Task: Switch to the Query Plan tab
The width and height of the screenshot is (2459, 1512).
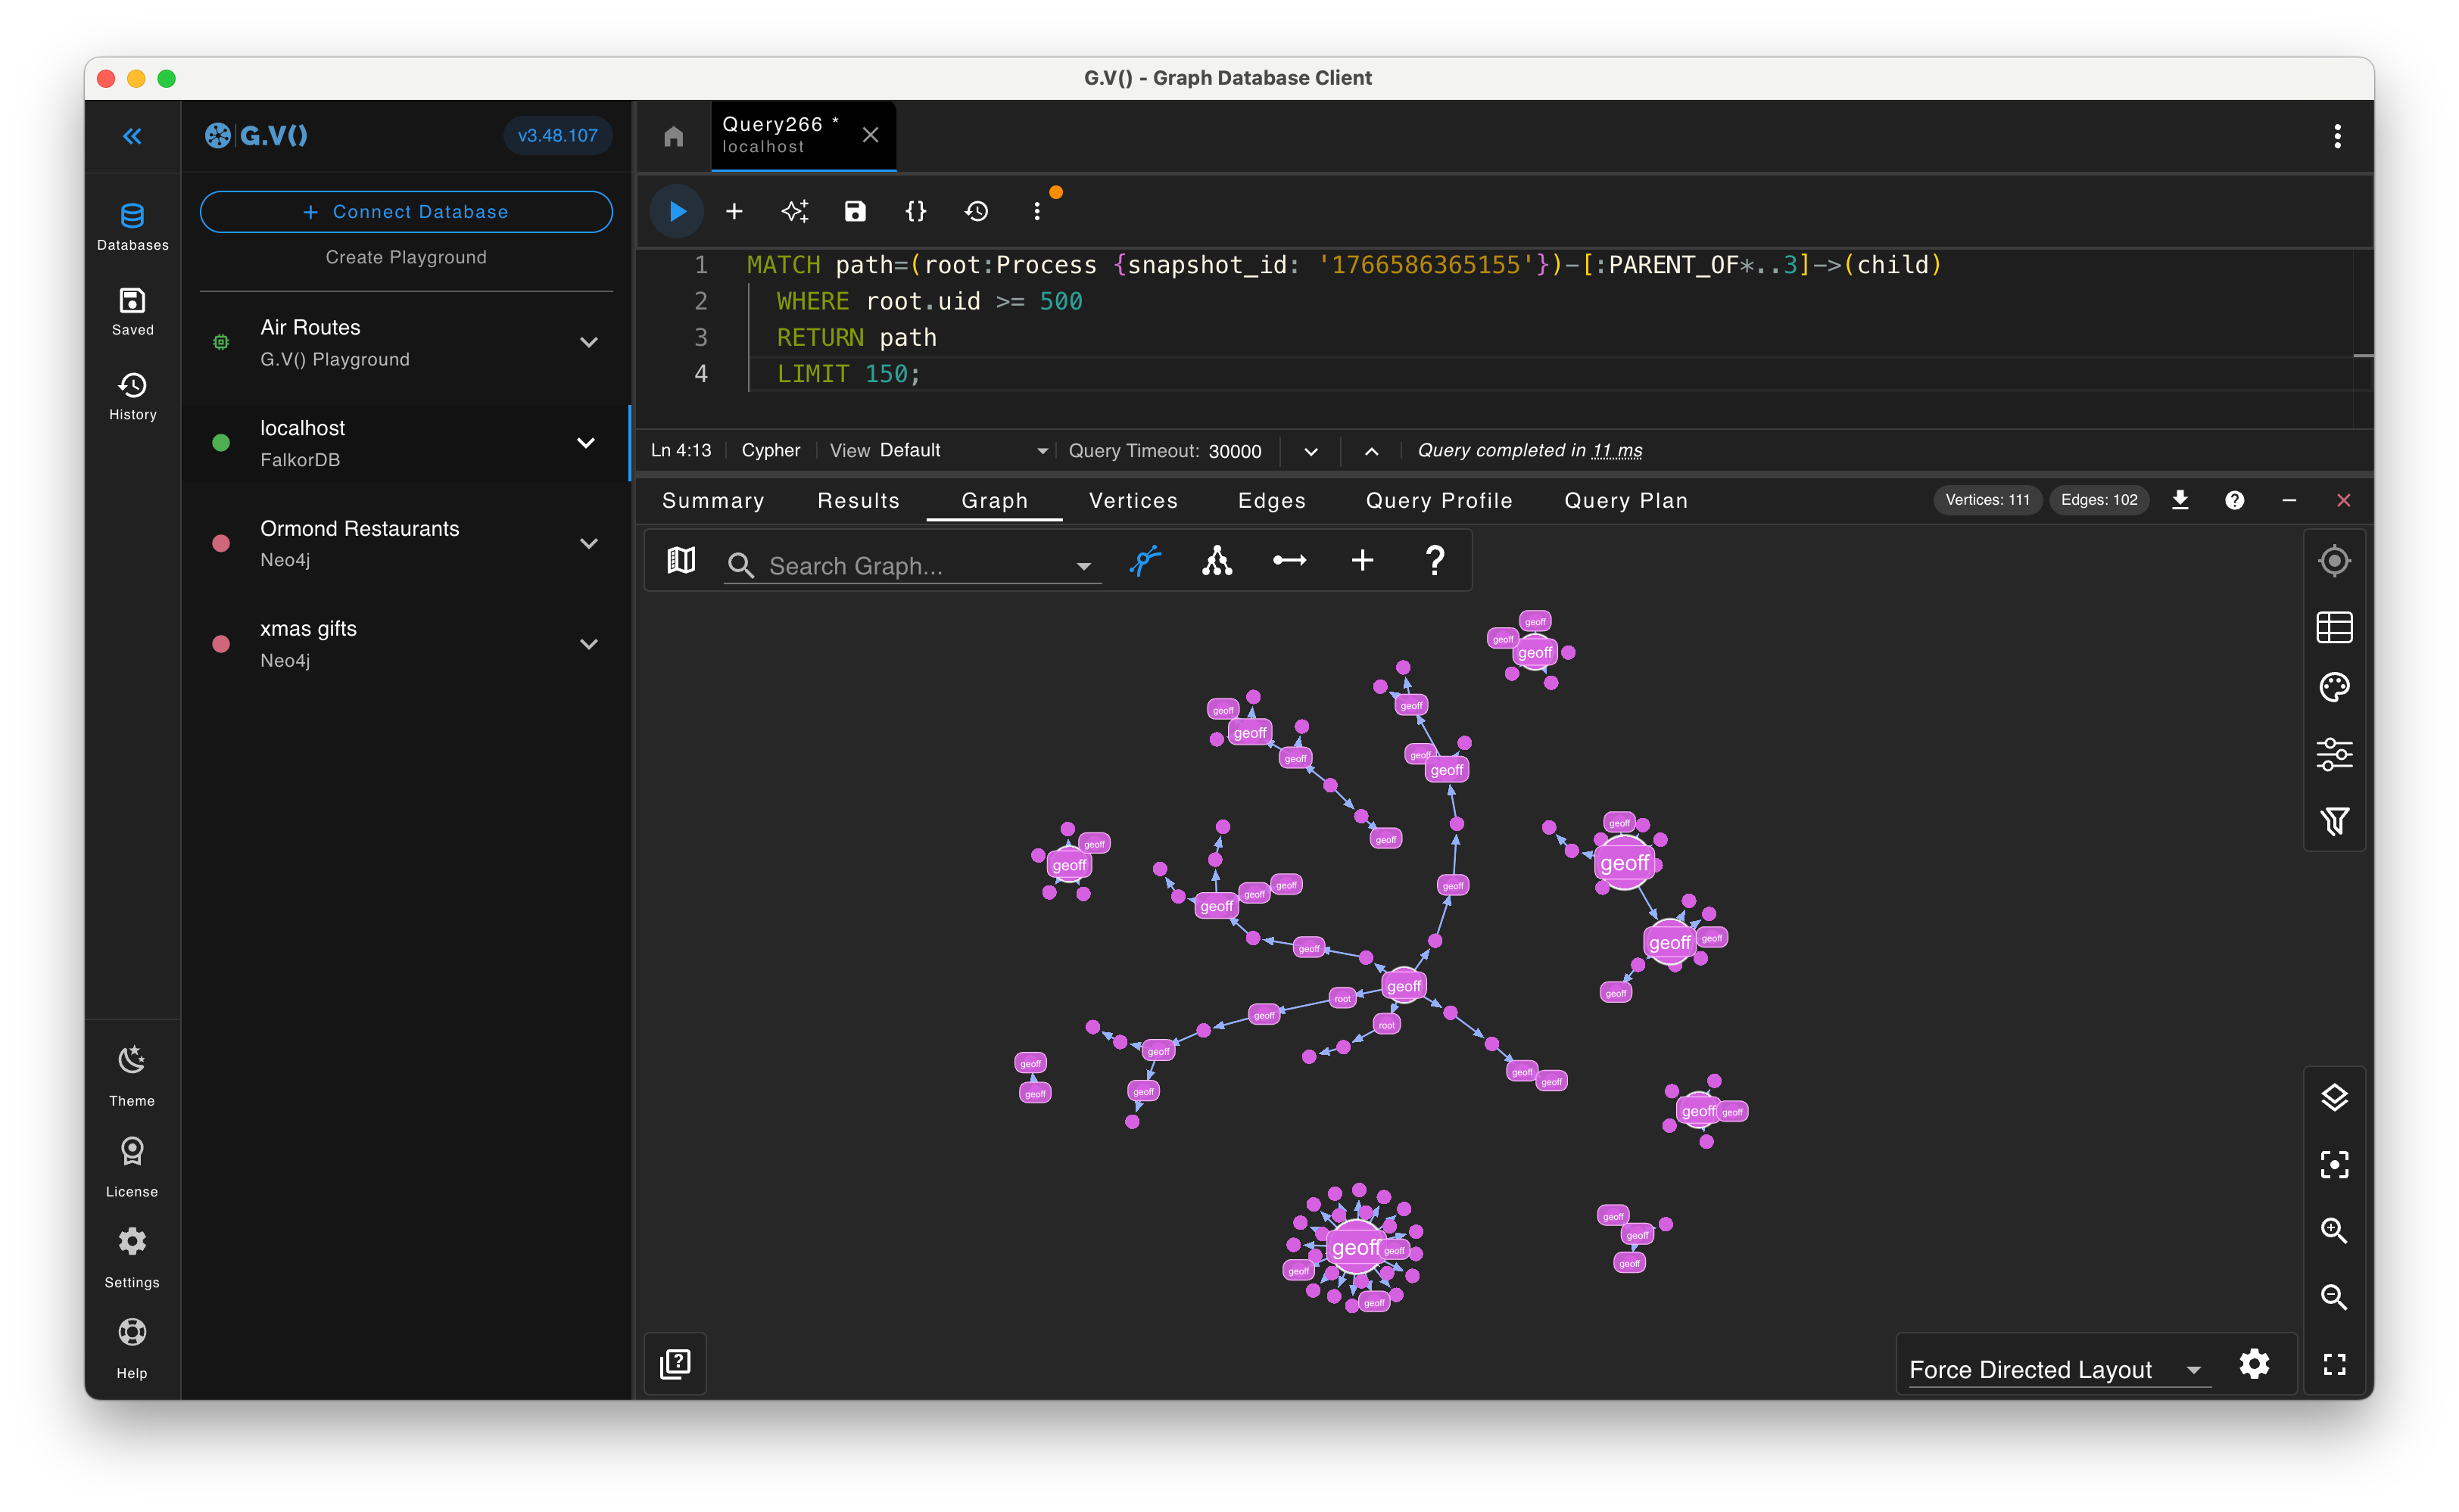Action: pyautogui.click(x=1624, y=500)
